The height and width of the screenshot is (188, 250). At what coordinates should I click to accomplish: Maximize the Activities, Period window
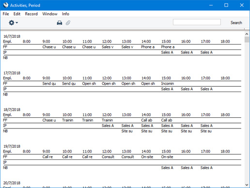pyautogui.click(x=226, y=5)
